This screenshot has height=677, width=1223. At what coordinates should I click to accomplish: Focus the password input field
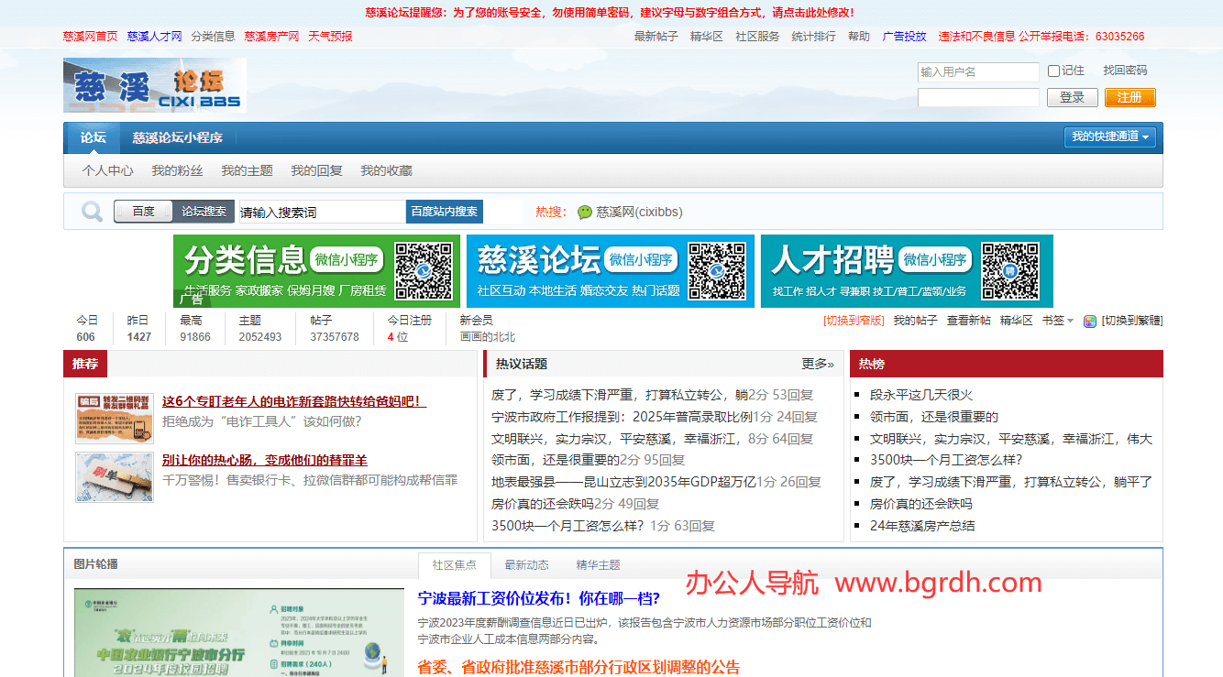pos(978,97)
